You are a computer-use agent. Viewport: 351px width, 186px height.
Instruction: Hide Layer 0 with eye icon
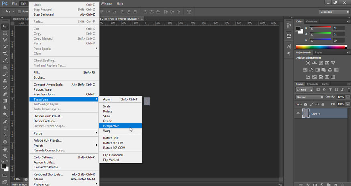(x=298, y=113)
